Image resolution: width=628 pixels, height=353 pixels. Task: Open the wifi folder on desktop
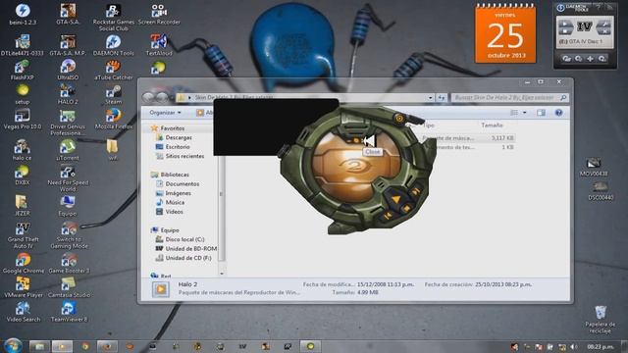[113, 150]
